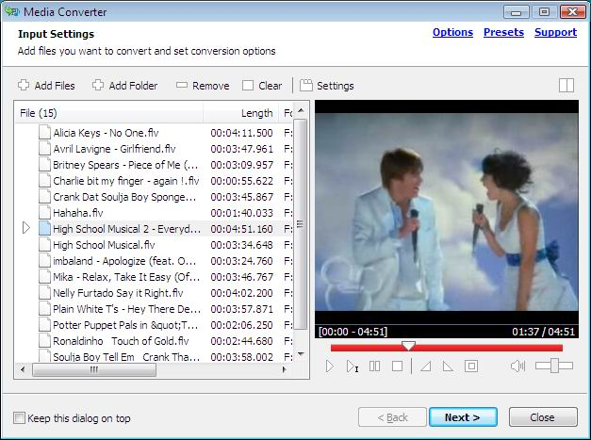Screen dimensions: 591x440
Task: Select Avril Lavigne - Girlfriend.flv
Action: (x=154, y=149)
